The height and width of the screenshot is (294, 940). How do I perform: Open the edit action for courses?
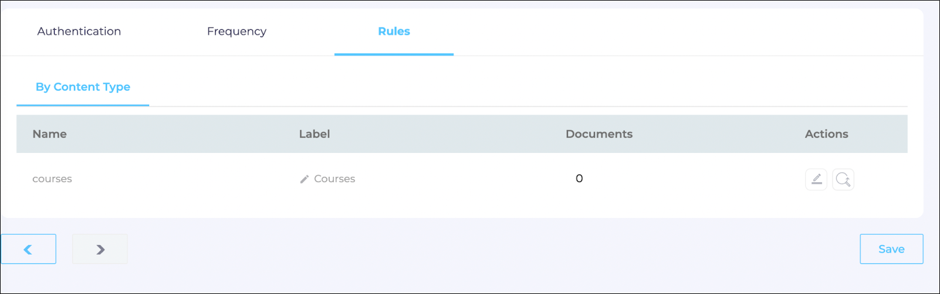coord(816,179)
